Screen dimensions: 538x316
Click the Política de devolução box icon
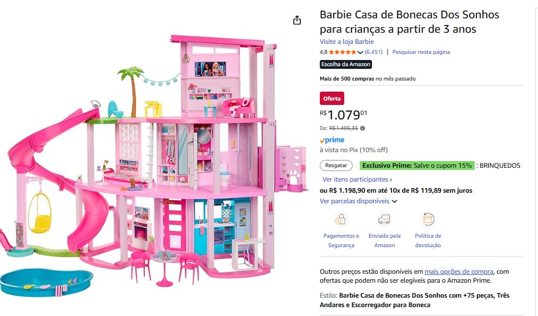(x=428, y=219)
